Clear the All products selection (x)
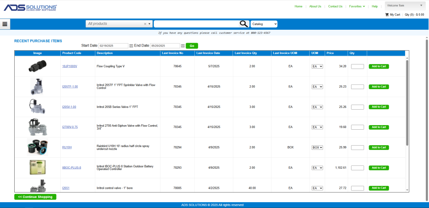 tap(145, 24)
